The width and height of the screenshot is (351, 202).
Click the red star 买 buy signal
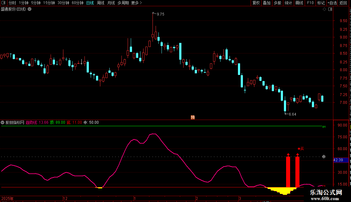click(301, 149)
